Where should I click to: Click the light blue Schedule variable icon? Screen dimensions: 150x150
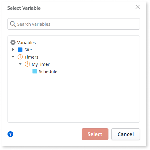tap(35, 71)
